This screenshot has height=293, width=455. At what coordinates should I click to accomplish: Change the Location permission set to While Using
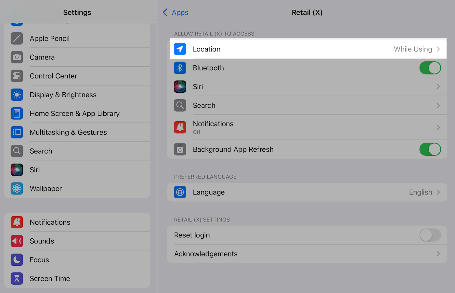pos(307,49)
